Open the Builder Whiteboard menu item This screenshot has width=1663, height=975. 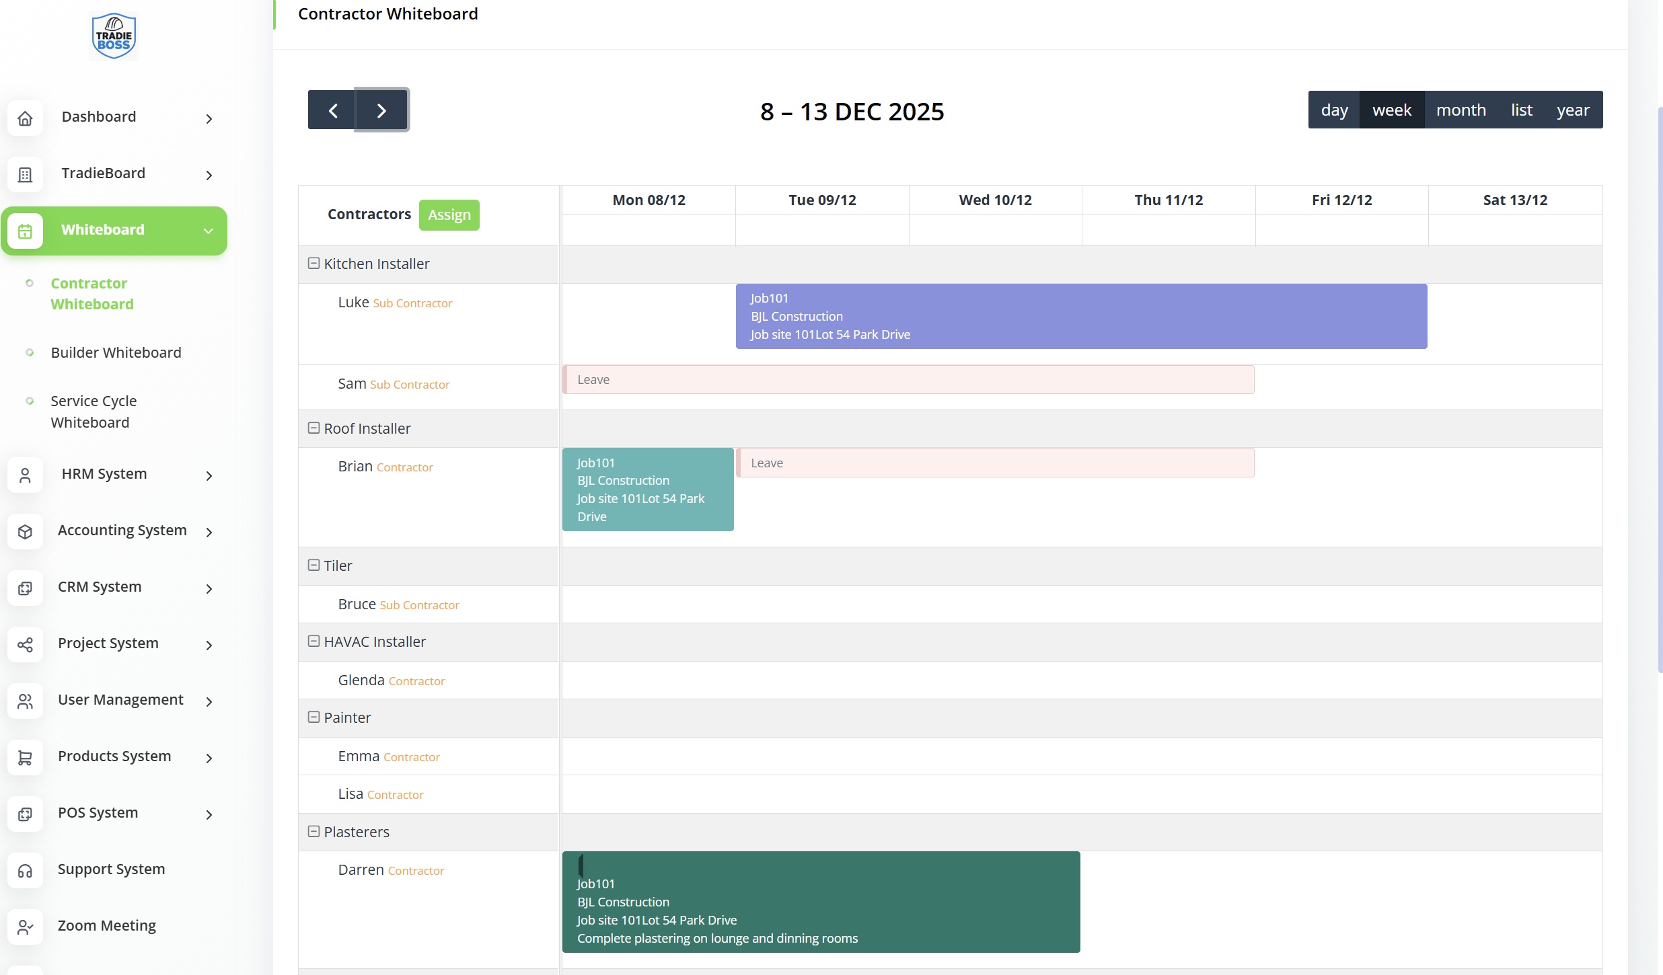point(116,352)
